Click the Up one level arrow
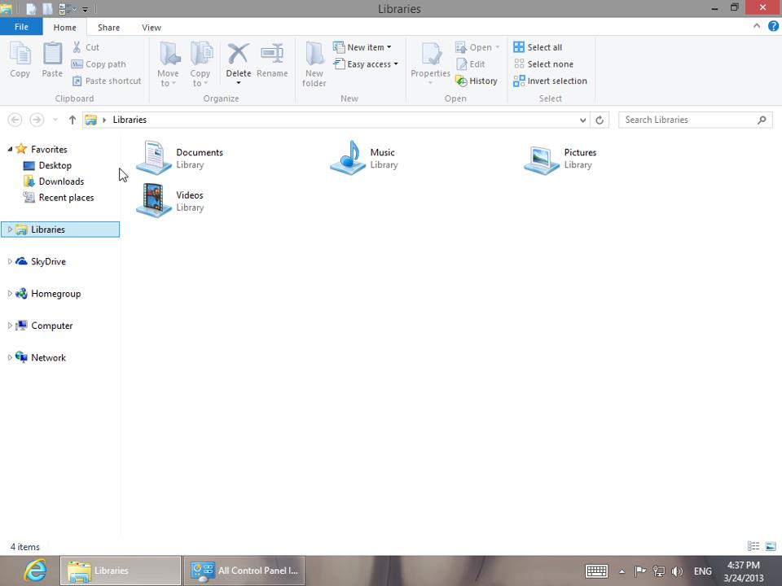782x586 pixels. coord(72,120)
